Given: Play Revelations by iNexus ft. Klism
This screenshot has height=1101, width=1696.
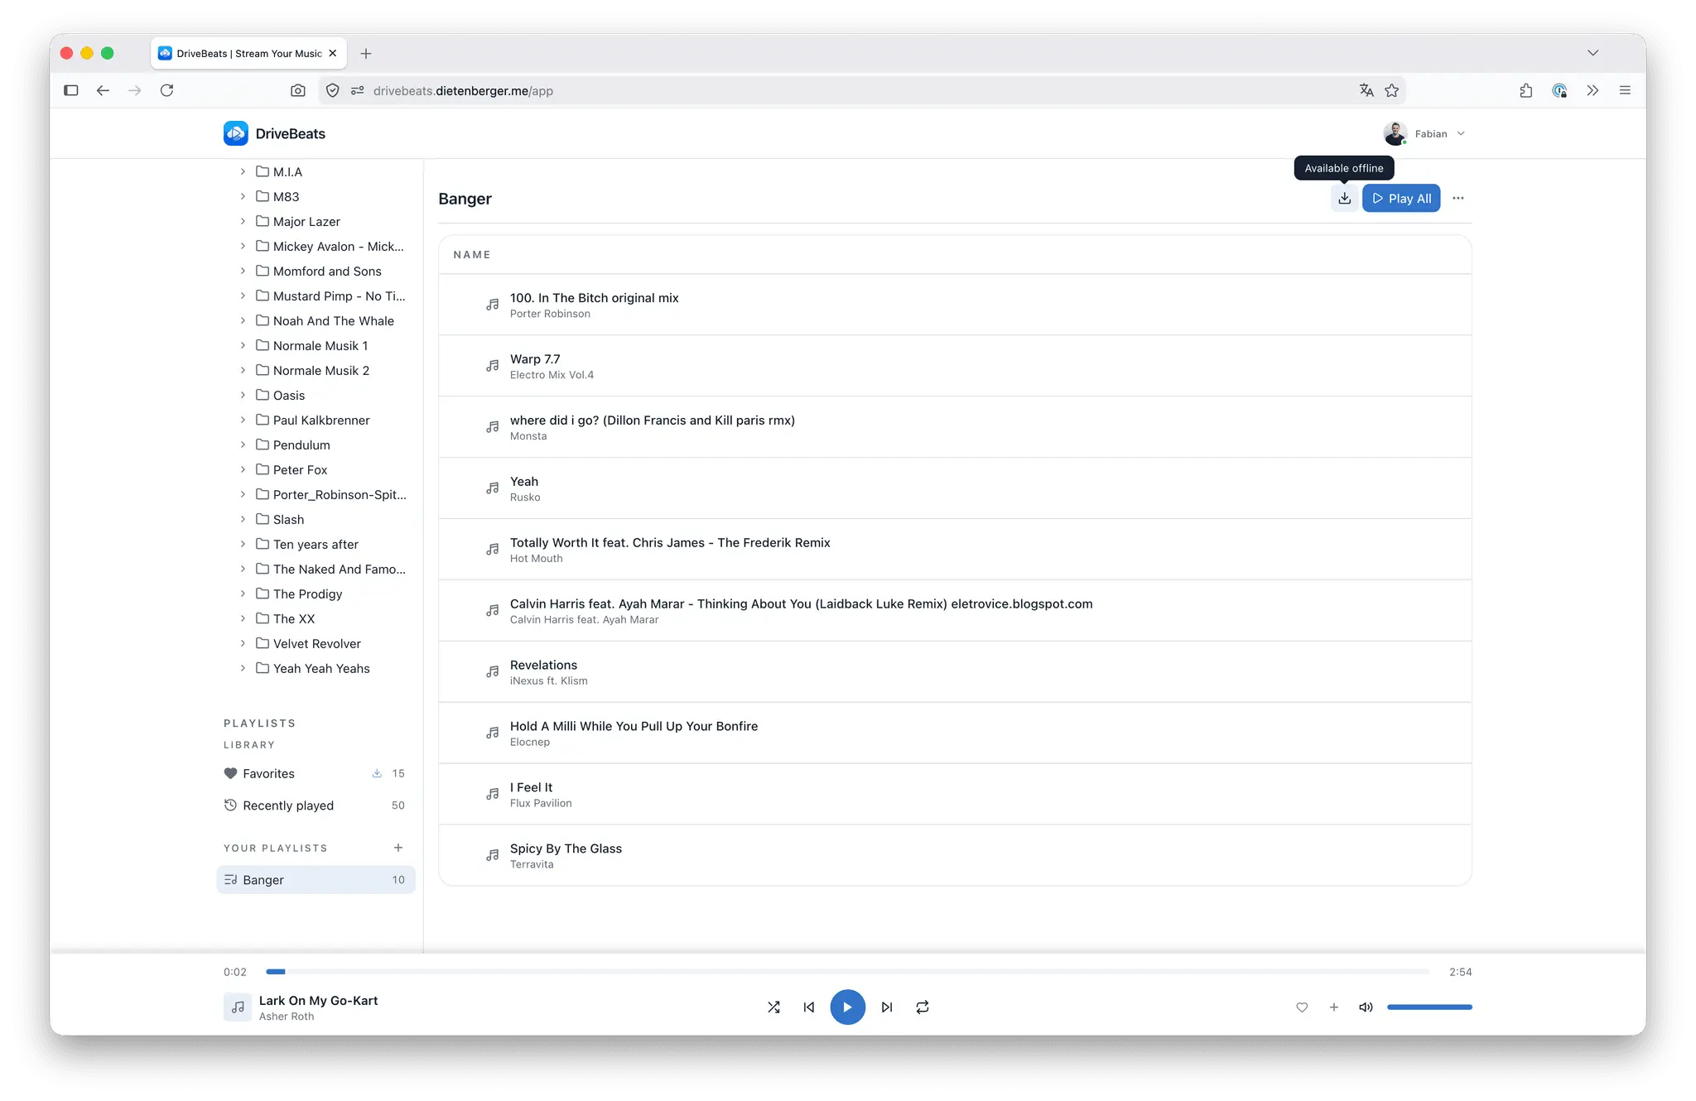Looking at the screenshot, I should [955, 672].
